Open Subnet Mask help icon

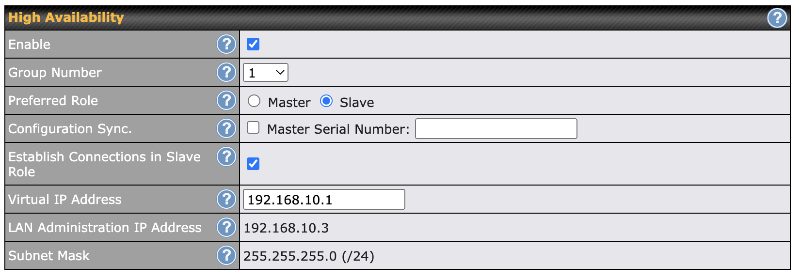pyautogui.click(x=226, y=255)
